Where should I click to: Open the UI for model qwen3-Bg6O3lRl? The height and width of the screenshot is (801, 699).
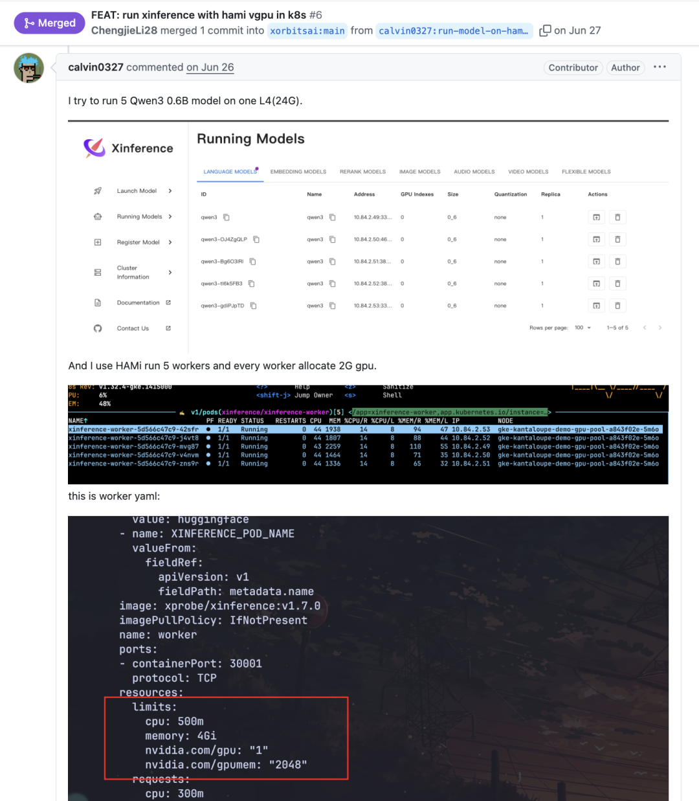pyautogui.click(x=596, y=262)
